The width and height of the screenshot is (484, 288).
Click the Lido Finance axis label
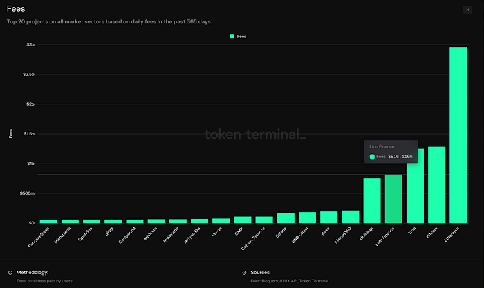tap(384, 236)
